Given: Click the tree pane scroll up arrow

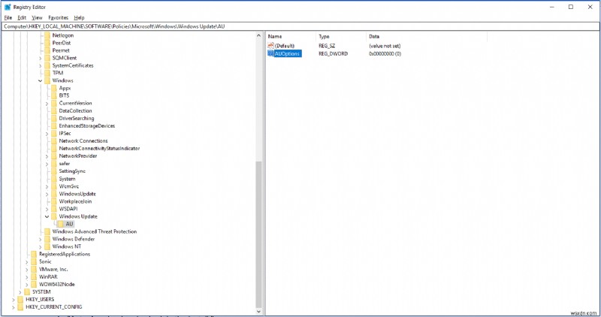Looking at the screenshot, I should (258, 35).
